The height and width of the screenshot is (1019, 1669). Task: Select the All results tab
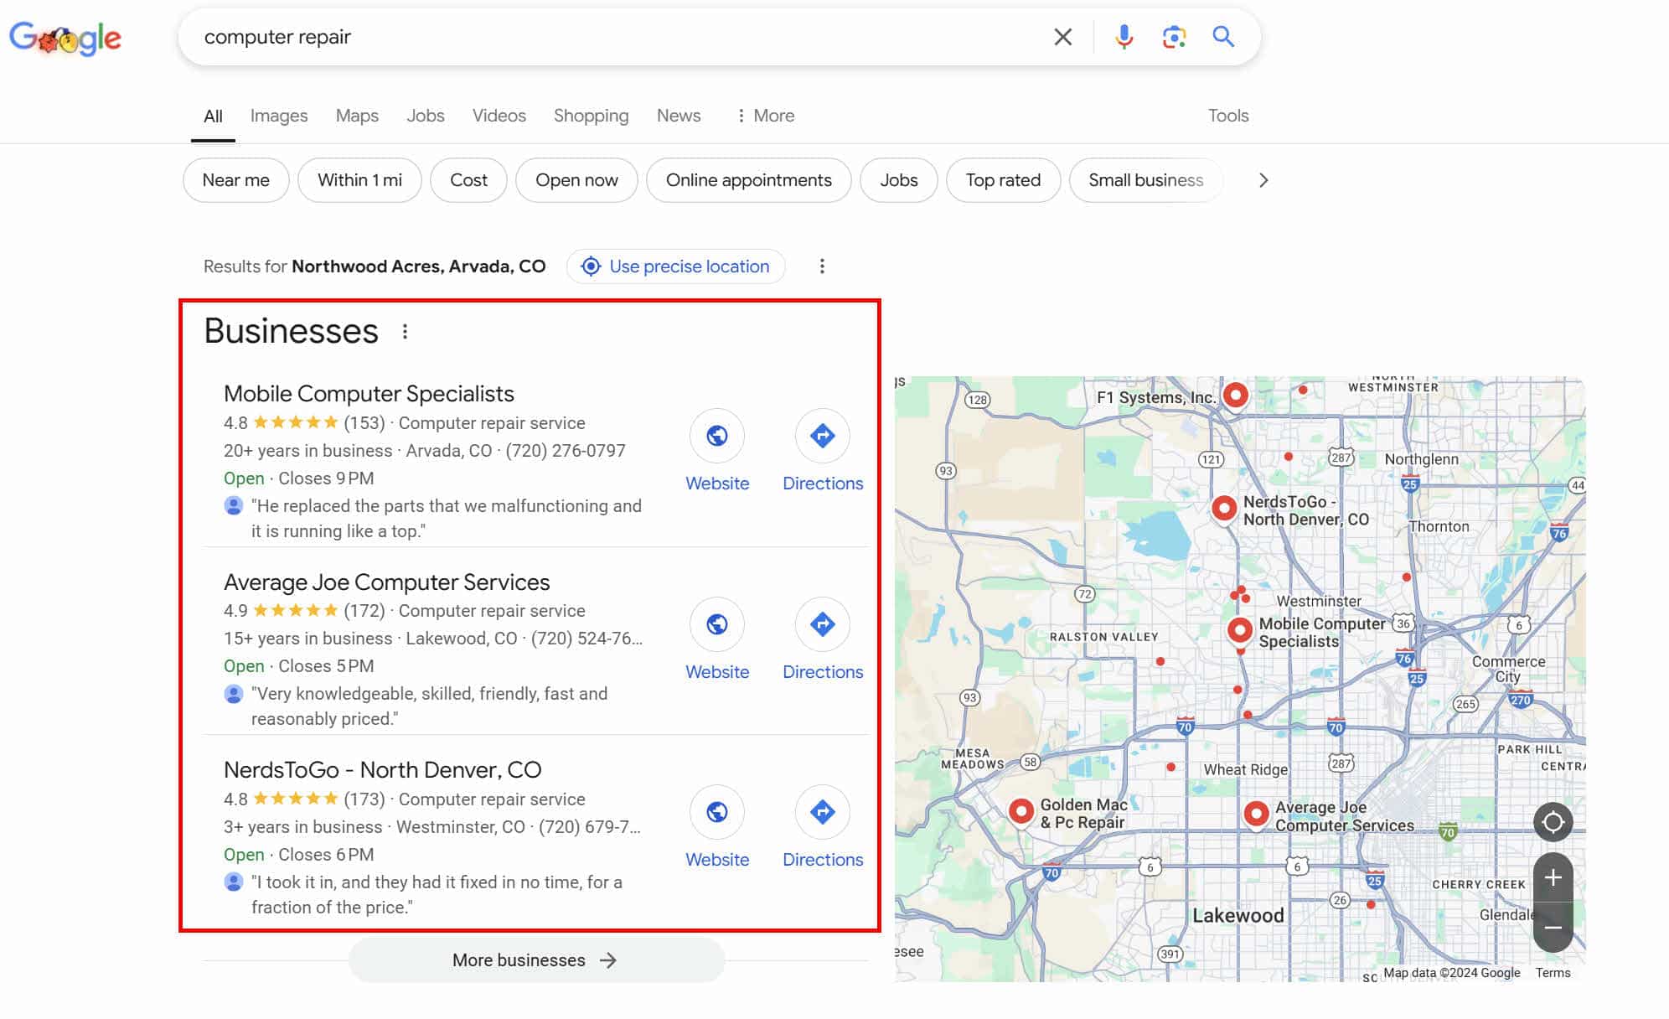(214, 116)
